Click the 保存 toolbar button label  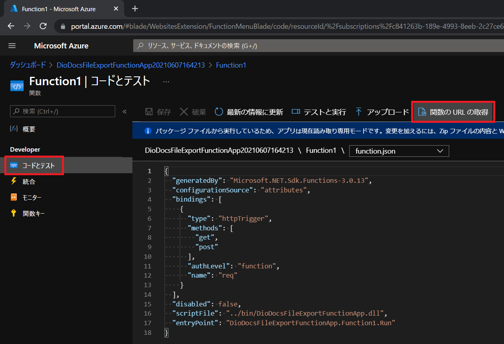coord(164,112)
